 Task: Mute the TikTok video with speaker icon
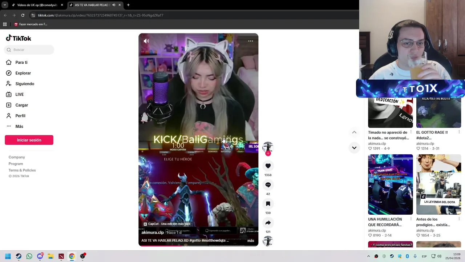pos(146,41)
